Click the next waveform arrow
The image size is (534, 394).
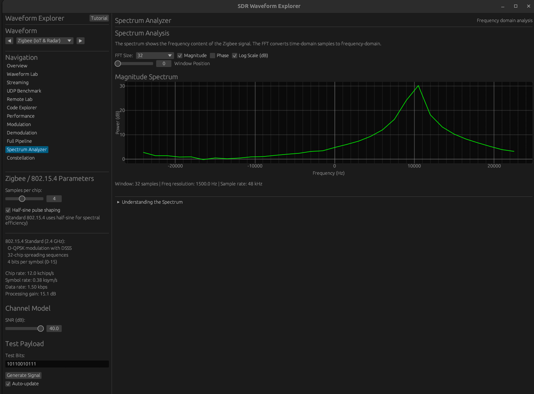[80, 40]
